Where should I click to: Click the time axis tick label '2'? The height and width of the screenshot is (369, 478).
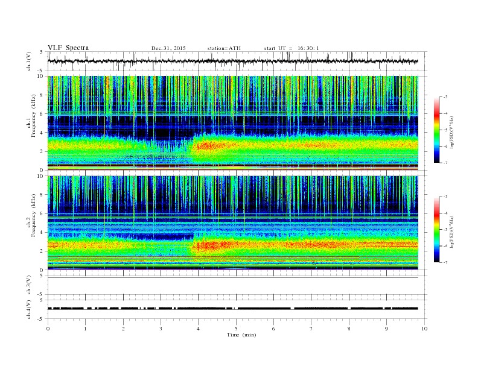[x=123, y=329]
